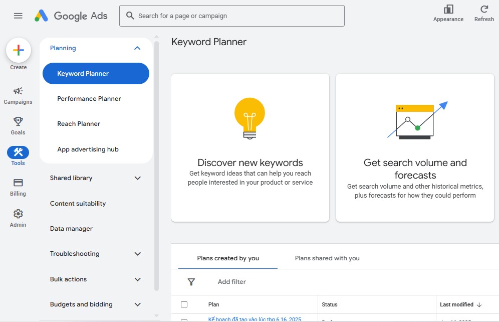Click the Discover new keywords heading
The width and height of the screenshot is (499, 322).
pyautogui.click(x=250, y=163)
